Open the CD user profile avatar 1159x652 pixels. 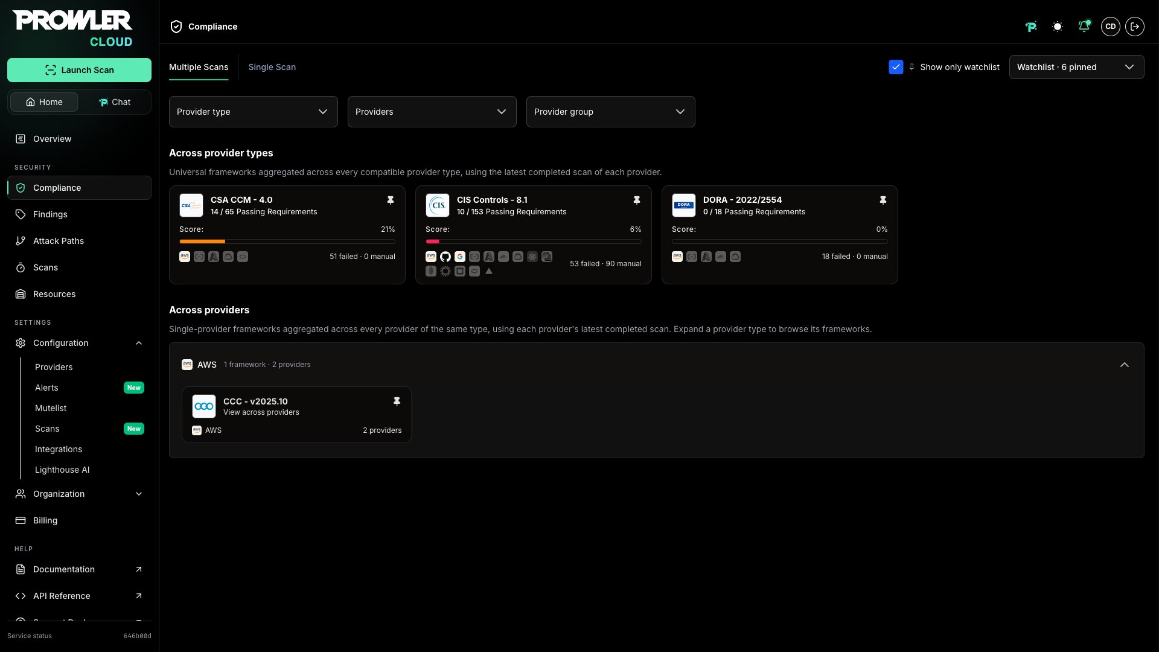(1111, 27)
